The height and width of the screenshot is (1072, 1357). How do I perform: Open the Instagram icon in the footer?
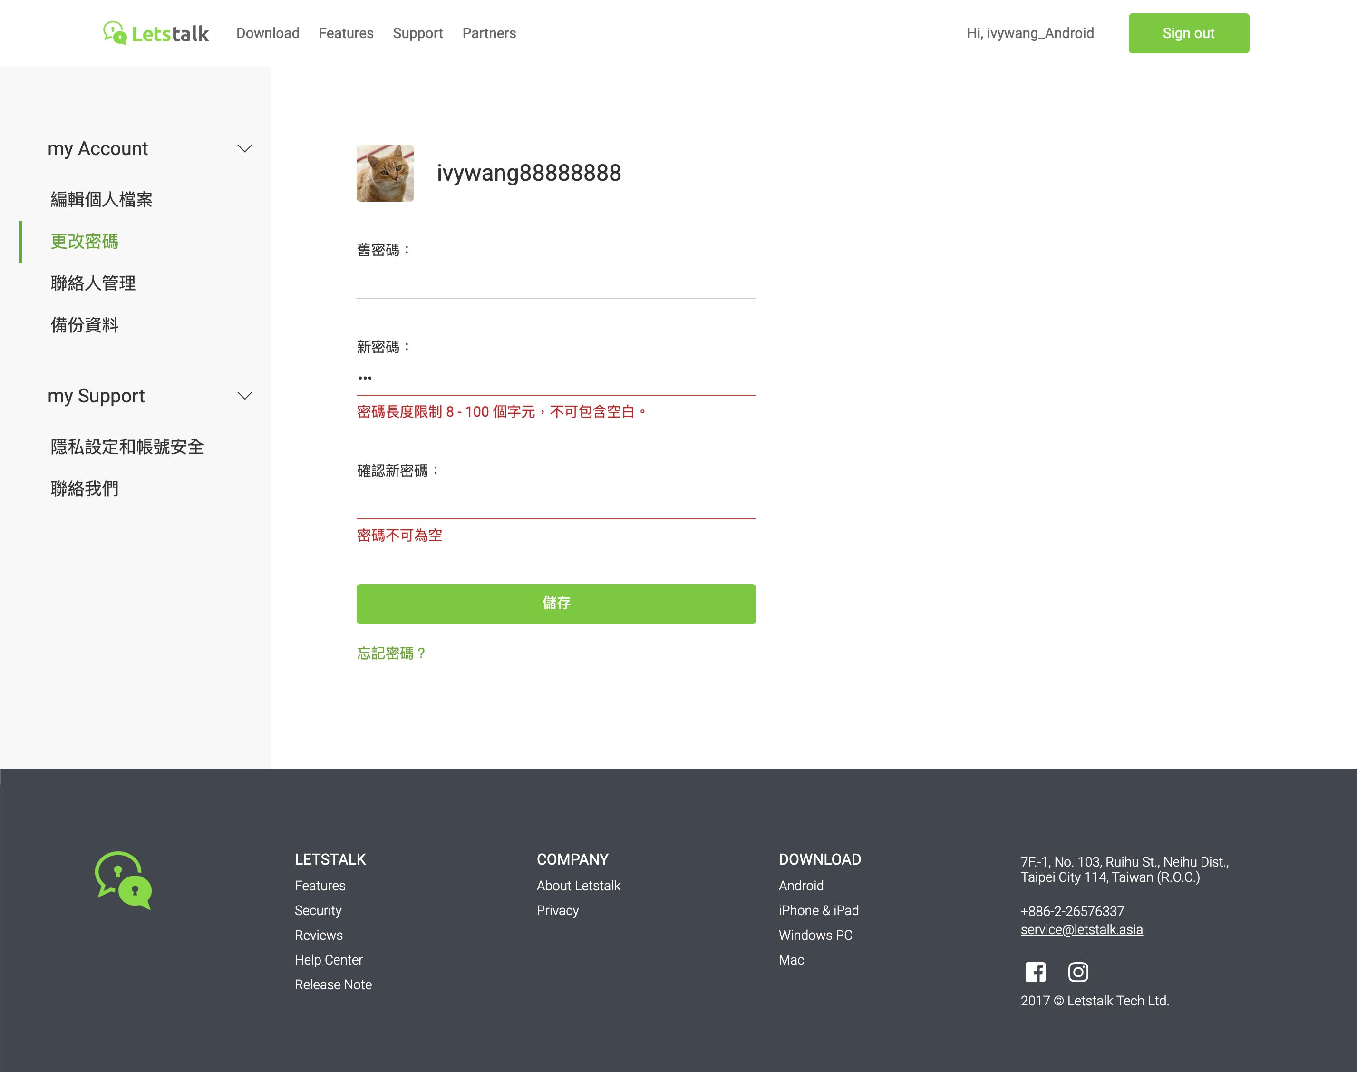coord(1078,972)
